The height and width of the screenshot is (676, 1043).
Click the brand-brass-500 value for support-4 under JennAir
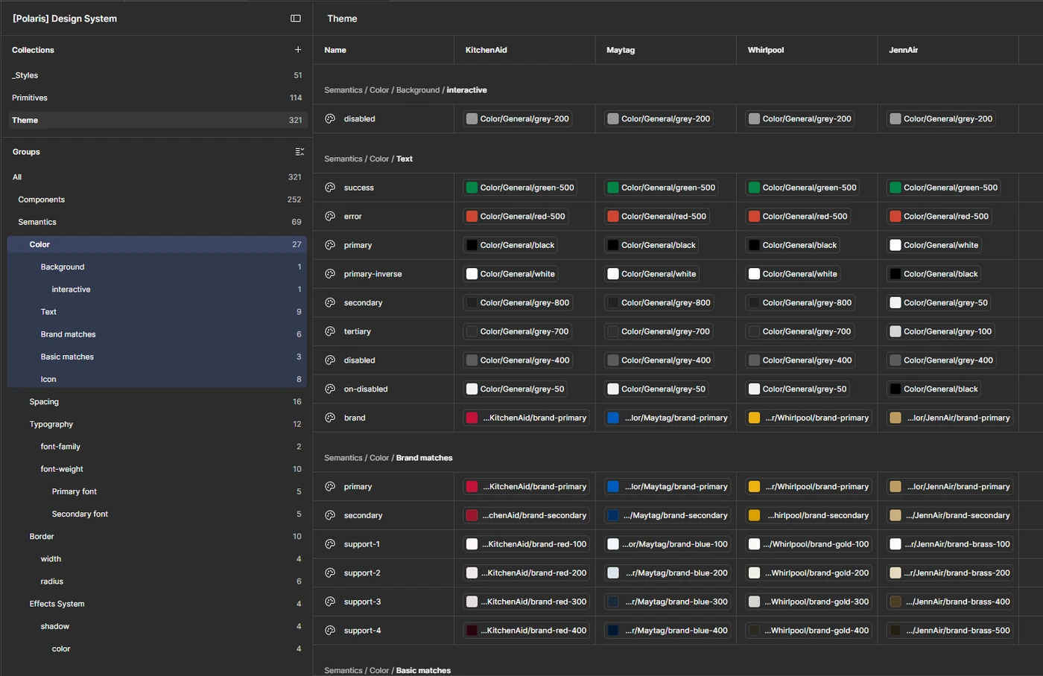[x=951, y=631]
